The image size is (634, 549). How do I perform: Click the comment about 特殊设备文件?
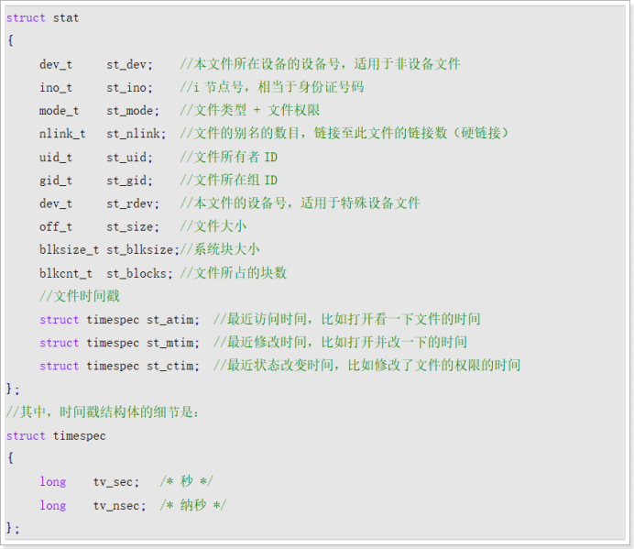pyautogui.click(x=300, y=203)
